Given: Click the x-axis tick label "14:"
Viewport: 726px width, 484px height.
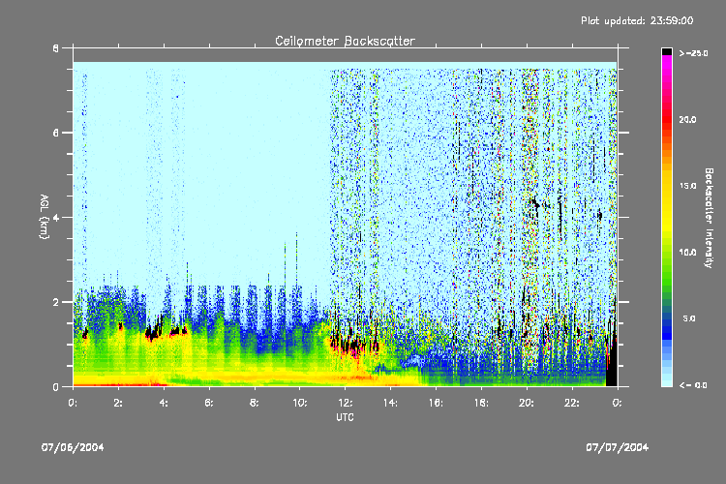Looking at the screenshot, I should coord(390,403).
